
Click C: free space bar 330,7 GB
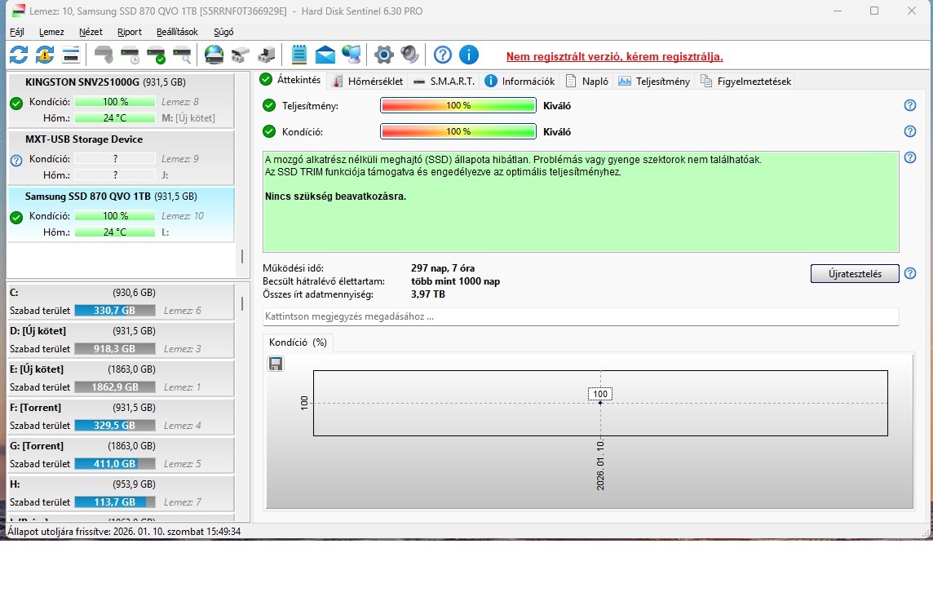tap(115, 311)
